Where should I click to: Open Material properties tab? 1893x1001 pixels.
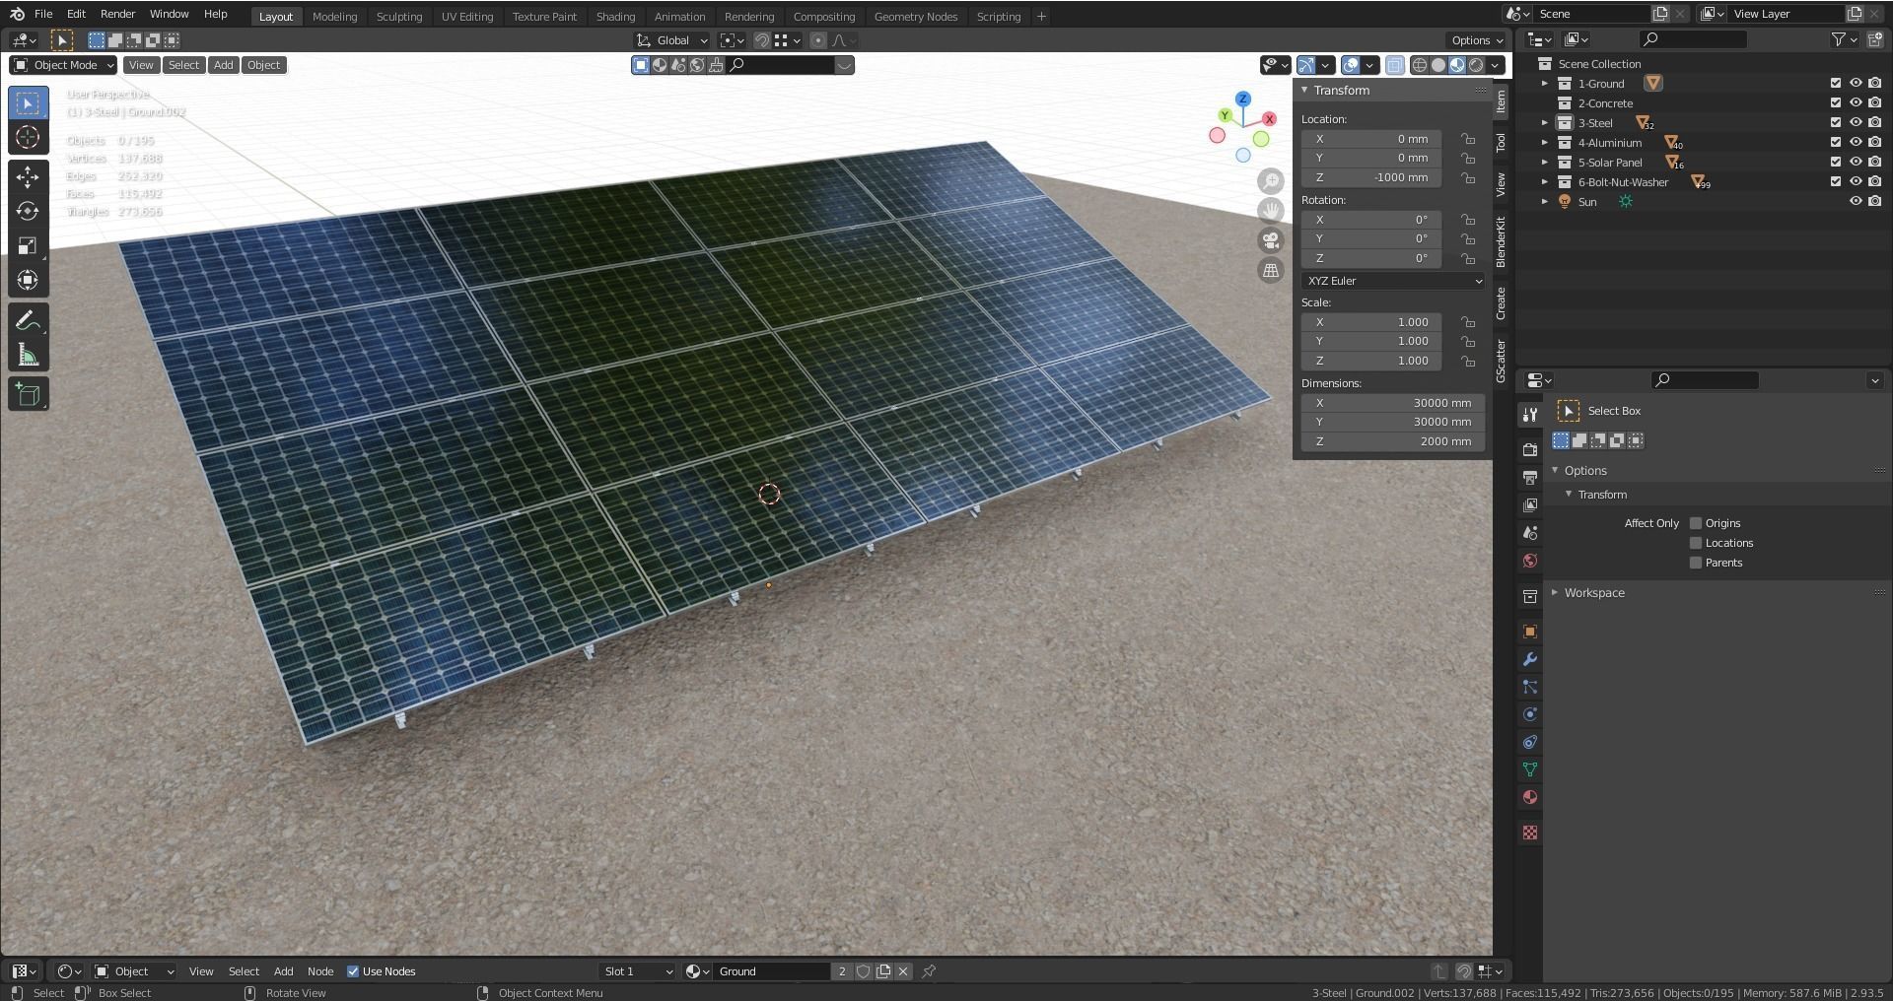[x=1530, y=797]
